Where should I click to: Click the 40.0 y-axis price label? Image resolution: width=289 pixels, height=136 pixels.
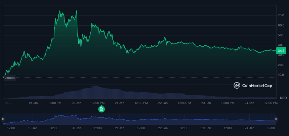(281, 45)
